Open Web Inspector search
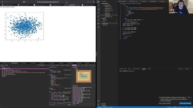This screenshot has height=108, width=193. coord(92,63)
